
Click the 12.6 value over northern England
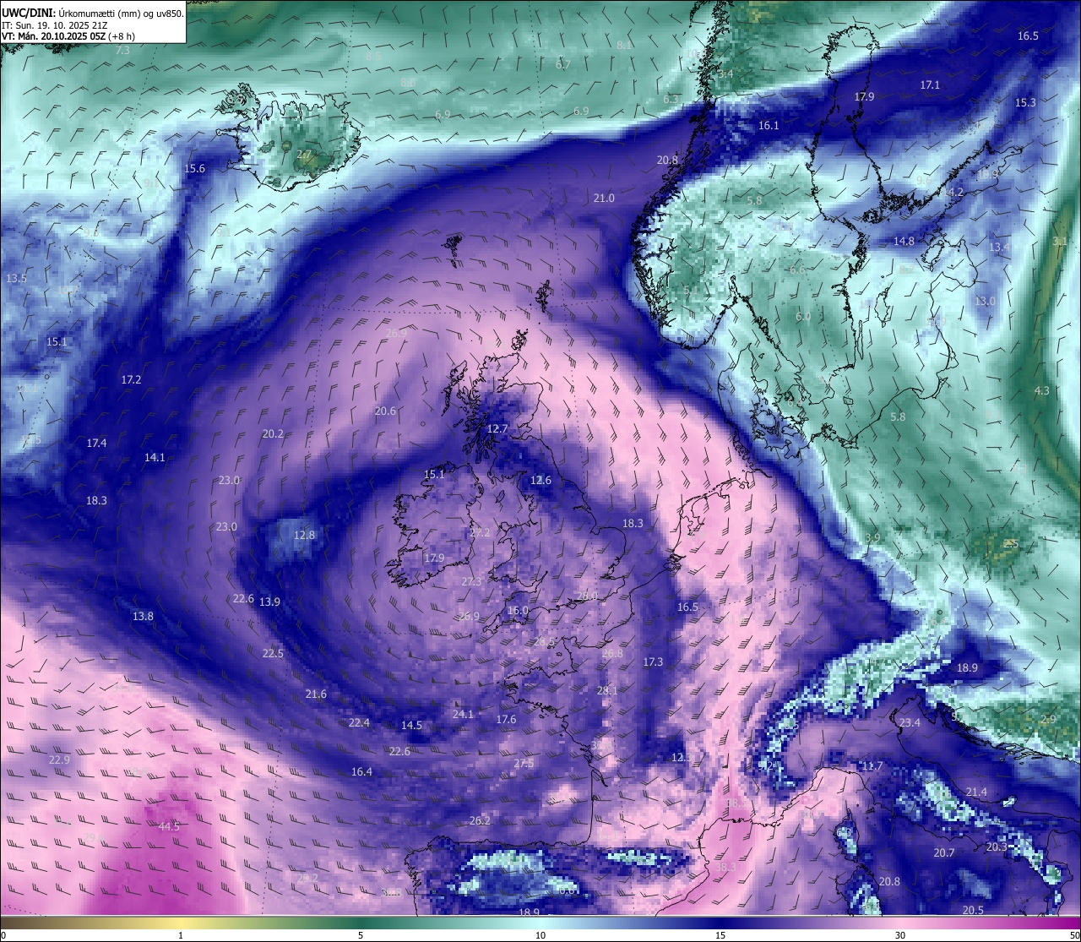540,480
